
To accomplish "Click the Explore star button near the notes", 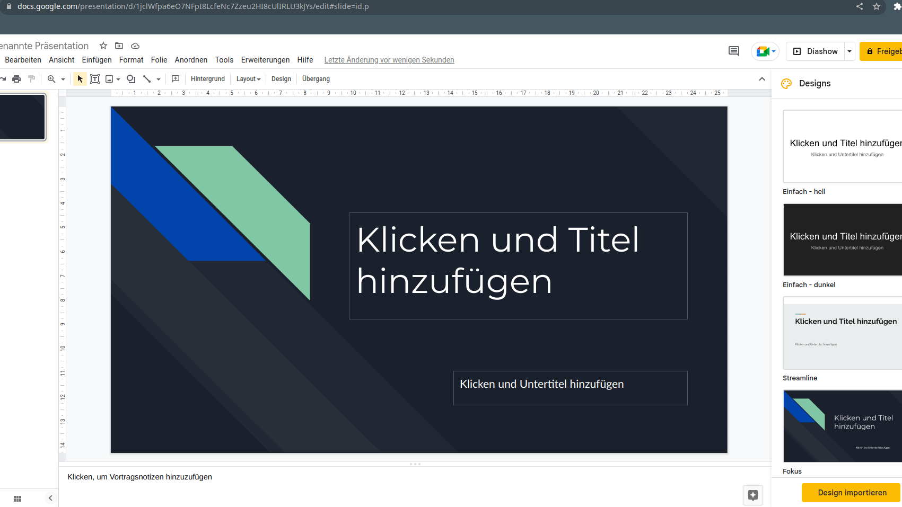I will click(753, 495).
